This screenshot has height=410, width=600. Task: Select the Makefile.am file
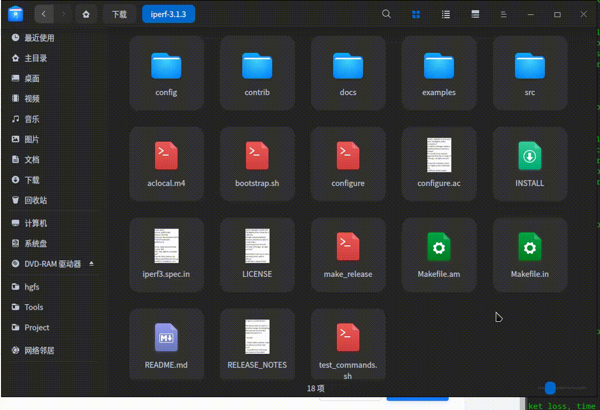(439, 255)
